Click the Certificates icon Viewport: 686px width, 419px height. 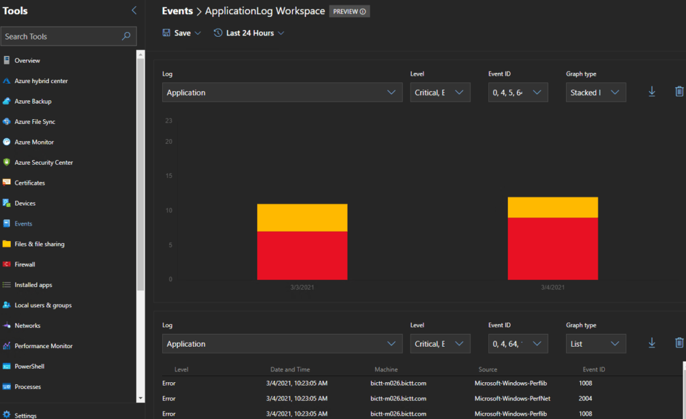coord(7,183)
